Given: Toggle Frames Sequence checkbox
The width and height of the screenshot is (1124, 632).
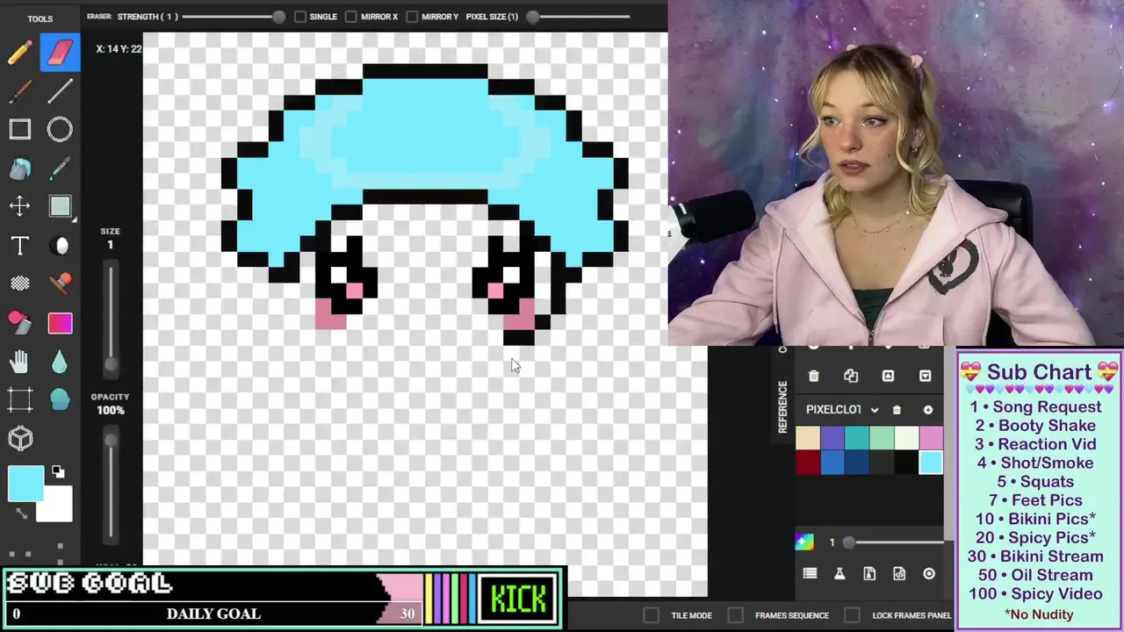Looking at the screenshot, I should (x=736, y=615).
